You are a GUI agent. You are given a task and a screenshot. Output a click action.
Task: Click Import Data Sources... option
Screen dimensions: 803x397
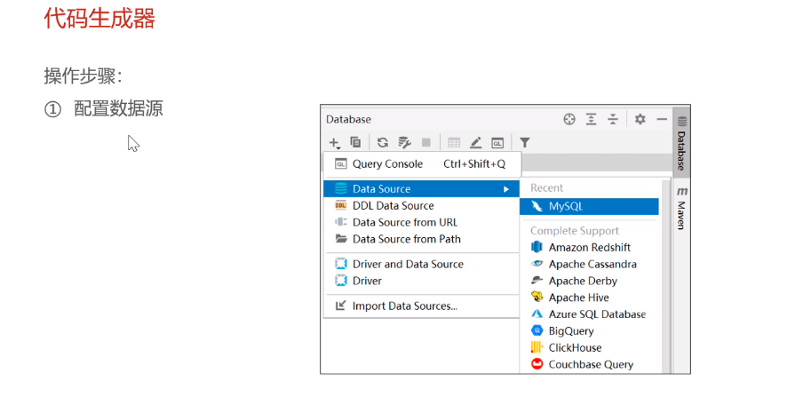click(404, 306)
